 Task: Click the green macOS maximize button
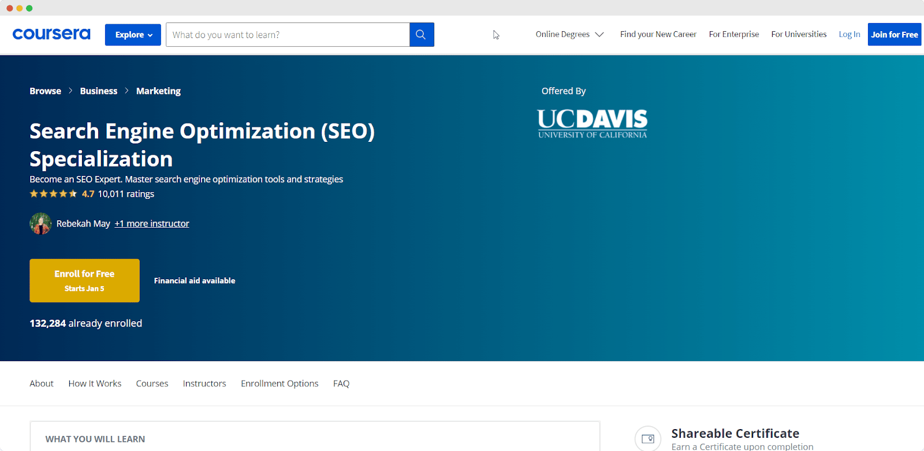(29, 8)
